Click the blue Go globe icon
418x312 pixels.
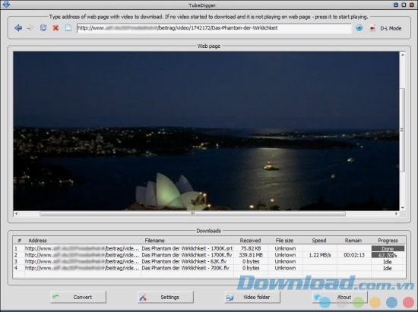(359, 28)
